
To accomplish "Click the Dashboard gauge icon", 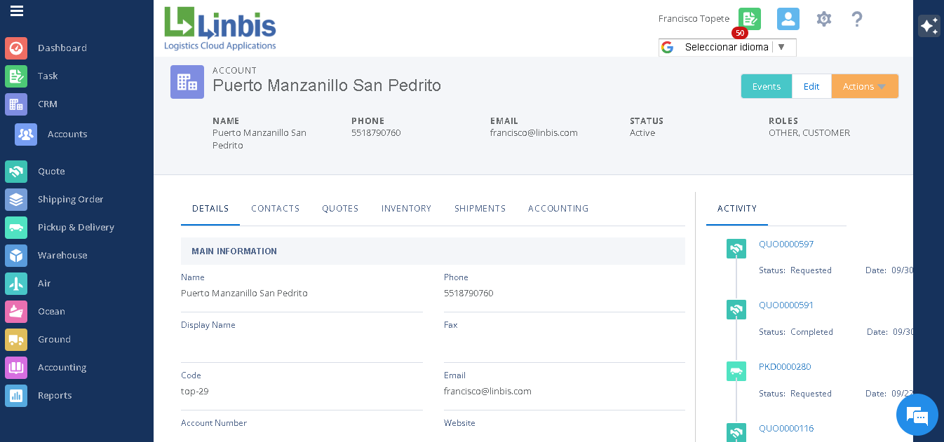I will click(16, 48).
